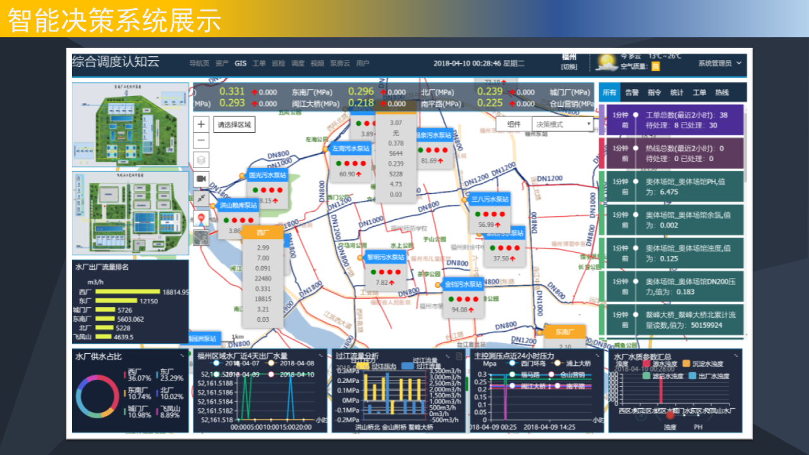Open the 黎明污水泵站 label
Viewport: 809px width, 455px height.
pos(386,257)
